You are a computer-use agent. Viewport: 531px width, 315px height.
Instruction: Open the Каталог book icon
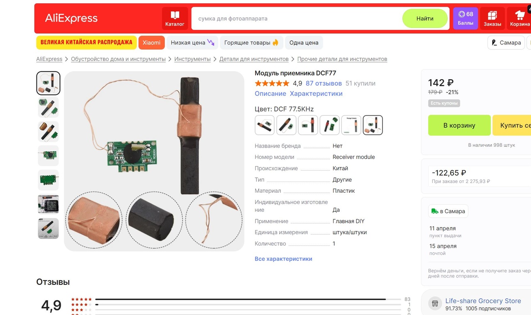coord(175,18)
